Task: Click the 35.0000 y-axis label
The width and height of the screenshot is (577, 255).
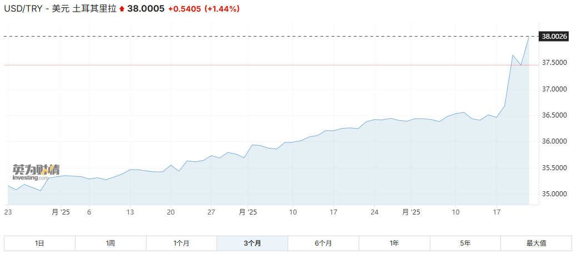Action: [554, 194]
